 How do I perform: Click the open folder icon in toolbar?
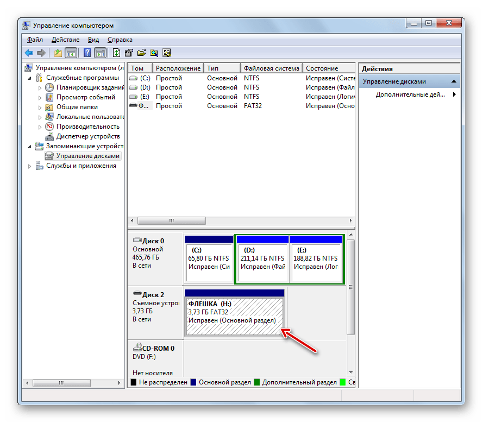141,53
